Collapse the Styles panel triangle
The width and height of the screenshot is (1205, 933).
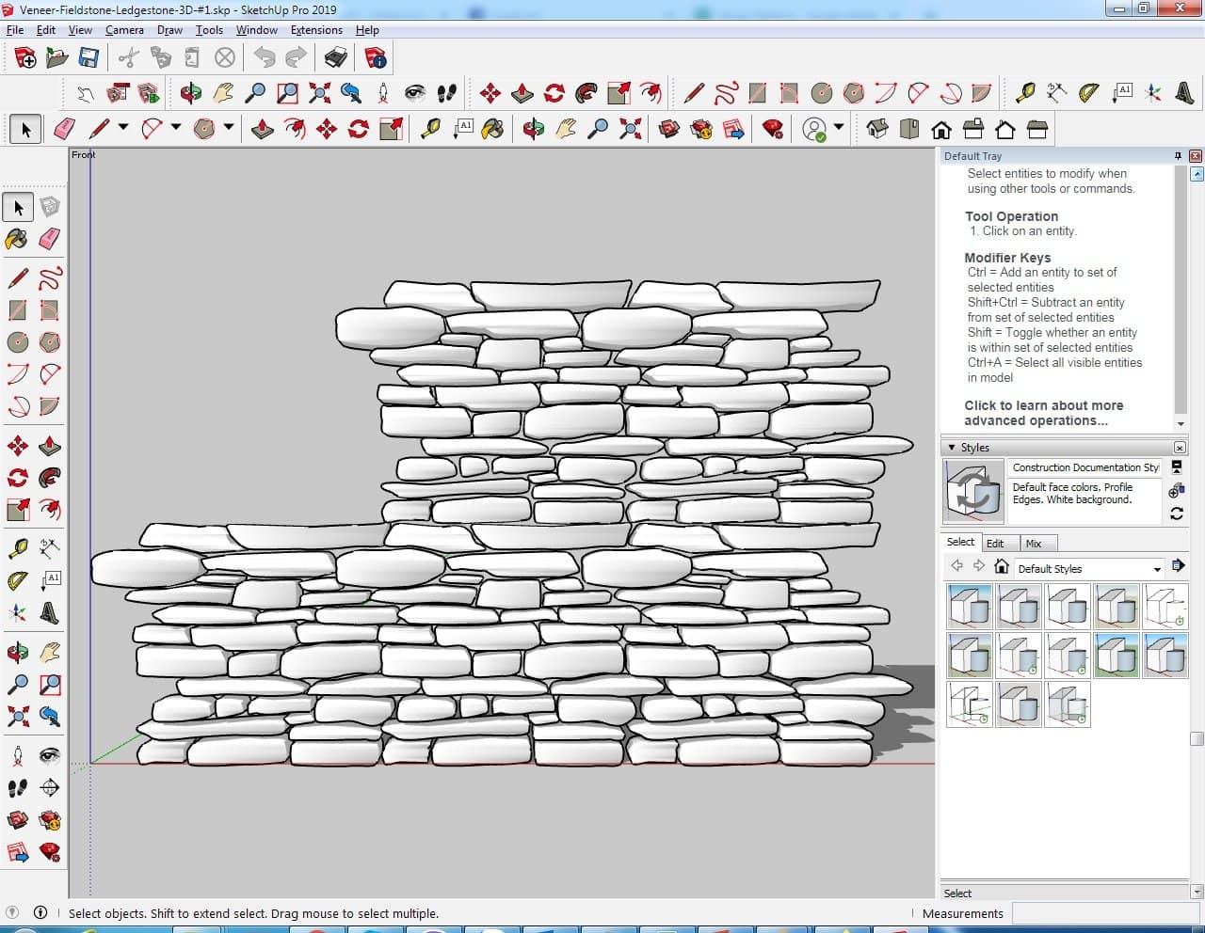click(952, 448)
